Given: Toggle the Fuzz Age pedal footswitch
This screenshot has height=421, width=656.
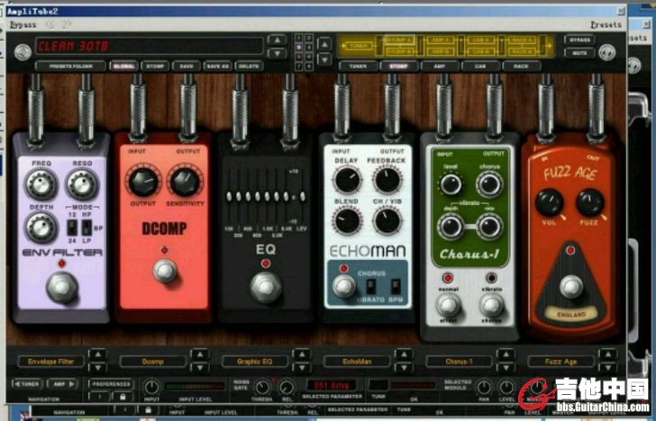Looking at the screenshot, I should (571, 286).
